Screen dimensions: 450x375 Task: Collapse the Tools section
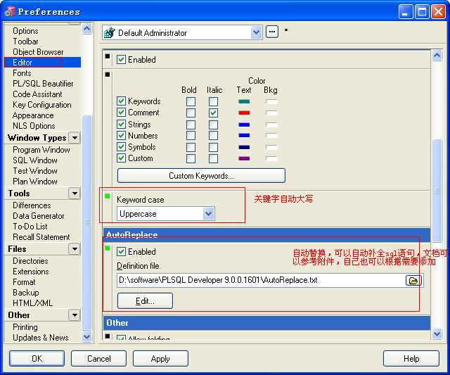coord(75,193)
